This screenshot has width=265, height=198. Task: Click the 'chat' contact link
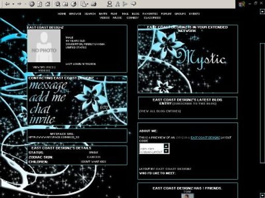tap(40, 109)
